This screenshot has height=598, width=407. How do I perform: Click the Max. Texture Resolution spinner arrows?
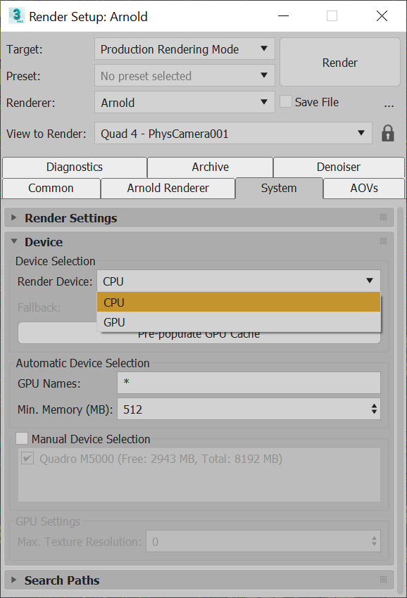pos(374,541)
